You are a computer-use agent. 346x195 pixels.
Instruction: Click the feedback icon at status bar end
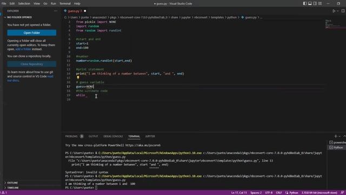click(x=342, y=193)
